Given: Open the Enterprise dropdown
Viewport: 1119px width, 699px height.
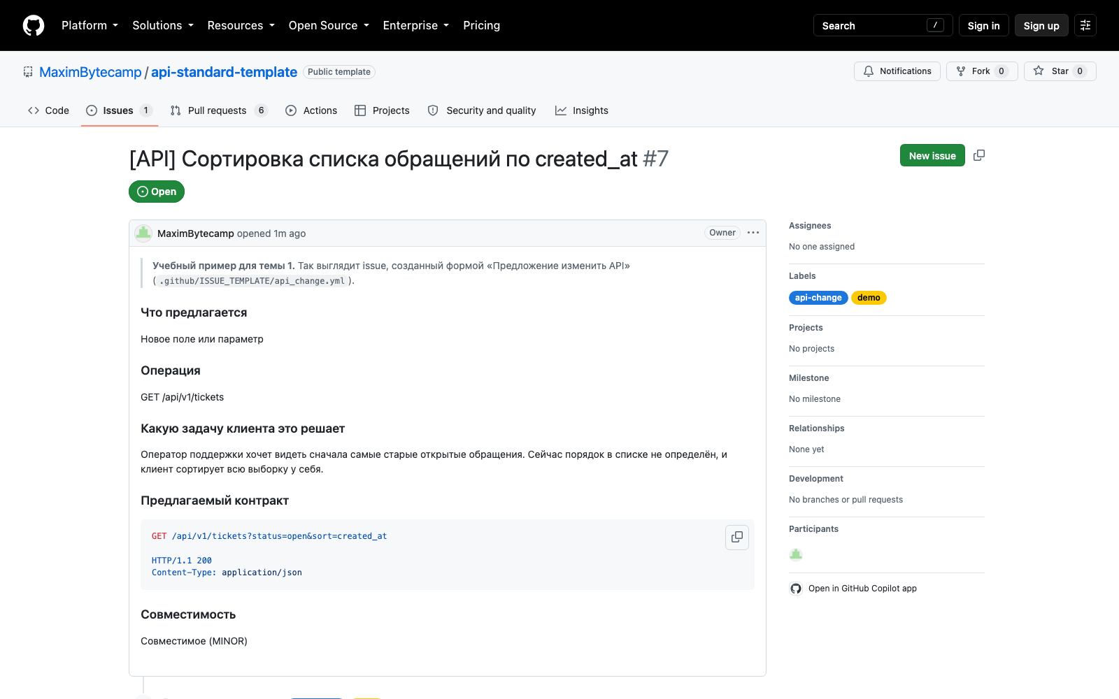Looking at the screenshot, I should click(x=415, y=25).
